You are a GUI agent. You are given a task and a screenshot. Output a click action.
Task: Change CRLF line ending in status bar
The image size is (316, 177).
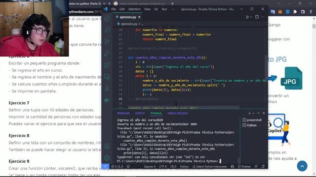(173, 166)
